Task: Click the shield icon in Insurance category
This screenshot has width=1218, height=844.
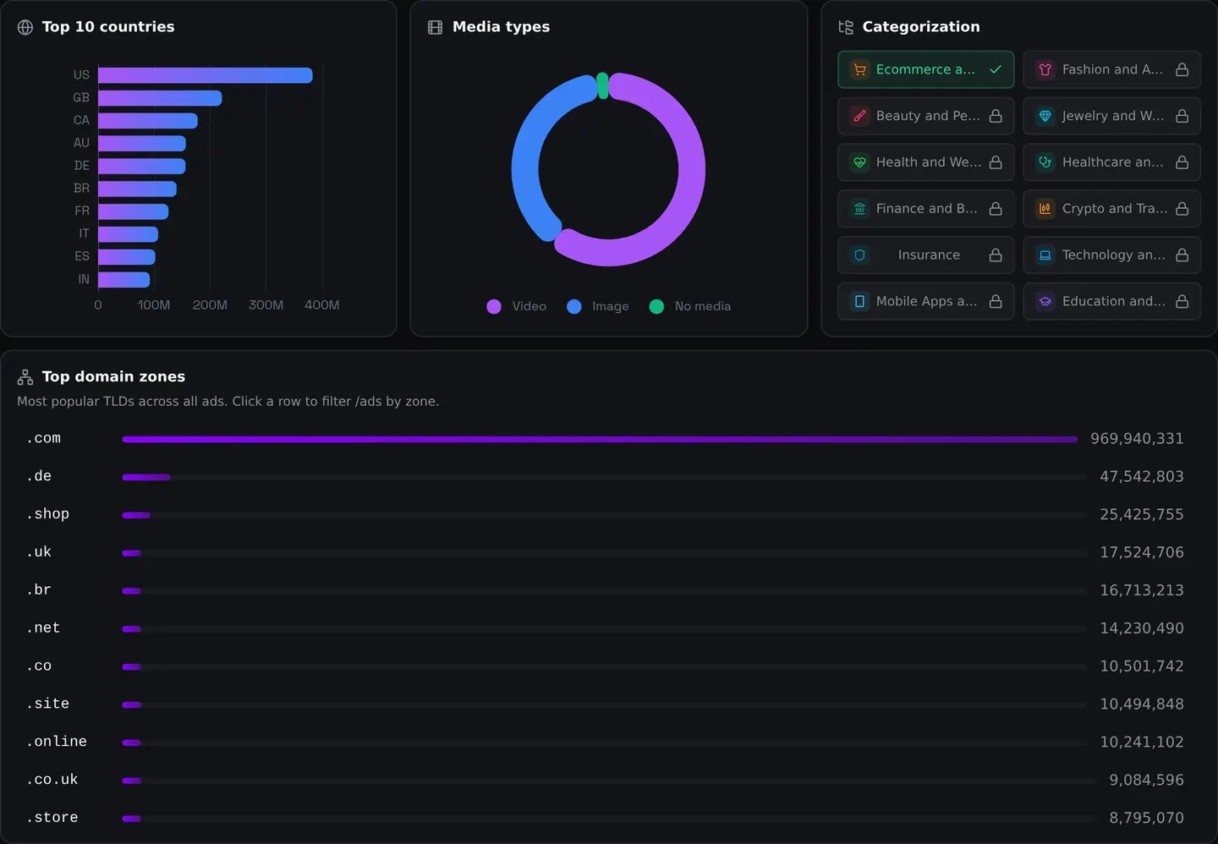Action: (859, 255)
